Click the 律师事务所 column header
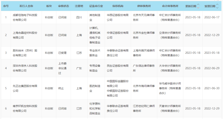Image resolution: width=223 pixels, height=119 pixels. click(144, 6)
